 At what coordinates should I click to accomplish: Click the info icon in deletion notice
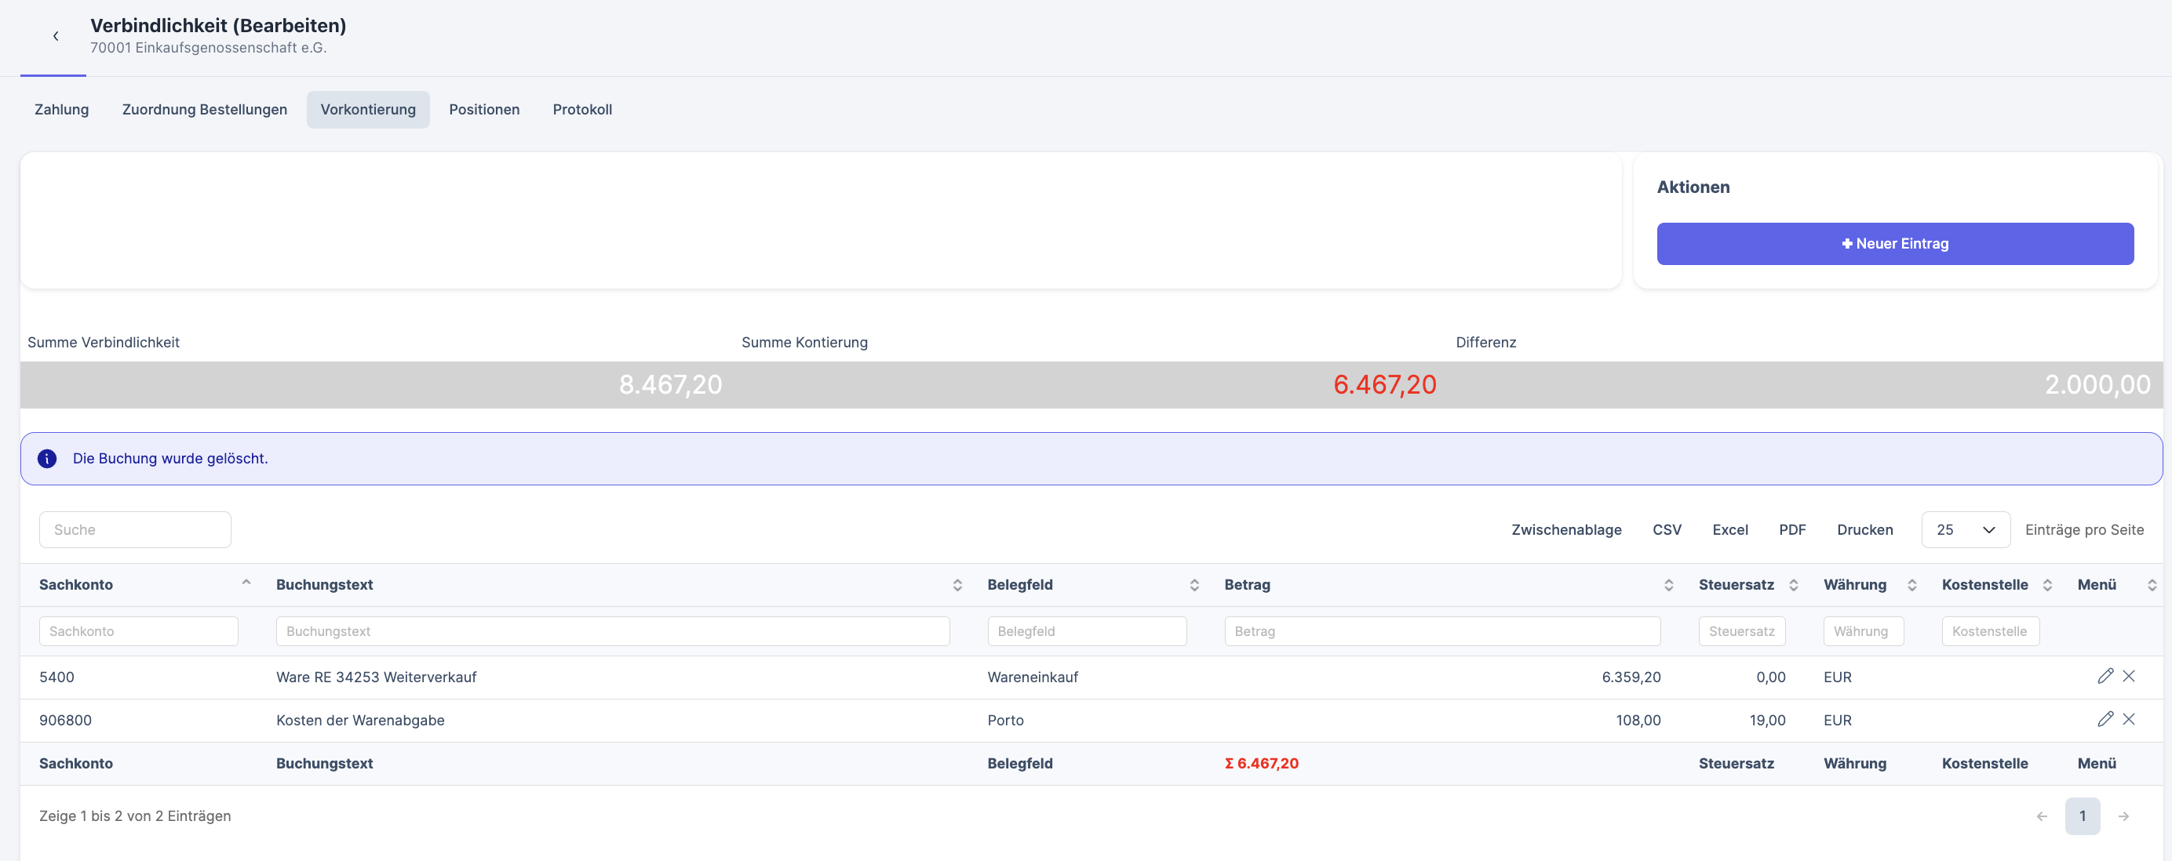(47, 458)
